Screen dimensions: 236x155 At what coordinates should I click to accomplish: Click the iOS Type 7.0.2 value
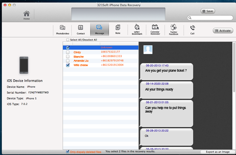[x=24, y=104]
